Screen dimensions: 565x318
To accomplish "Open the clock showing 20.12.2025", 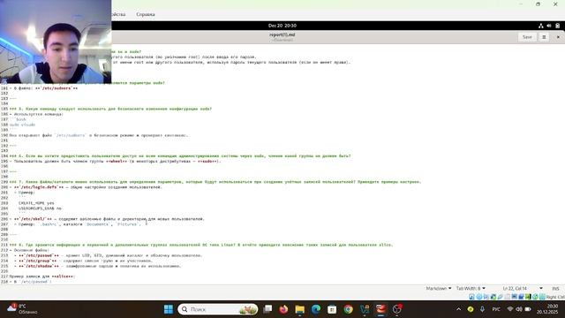I will (547, 309).
